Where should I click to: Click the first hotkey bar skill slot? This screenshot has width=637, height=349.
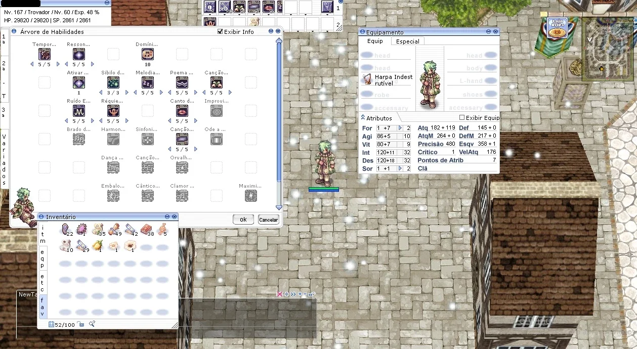pos(210,7)
